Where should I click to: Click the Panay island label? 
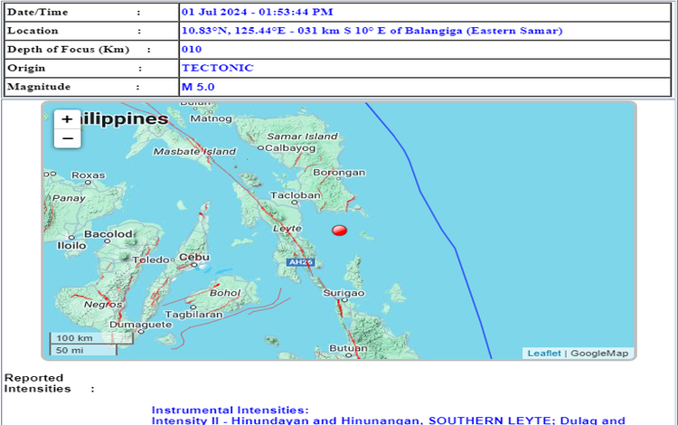tap(69, 198)
